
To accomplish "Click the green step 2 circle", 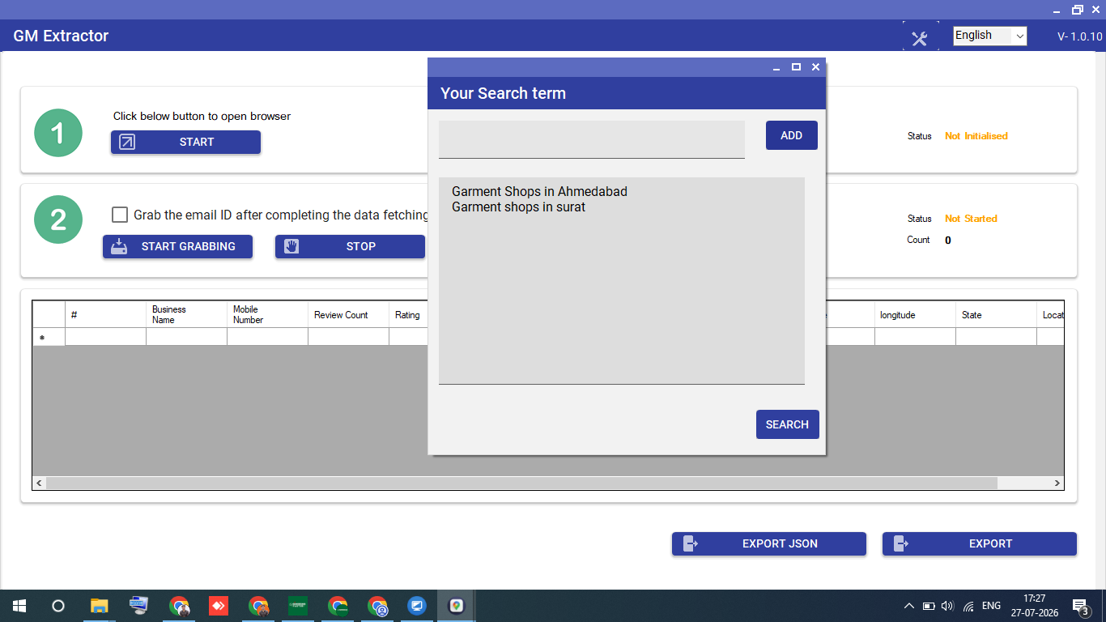I will click(x=58, y=219).
